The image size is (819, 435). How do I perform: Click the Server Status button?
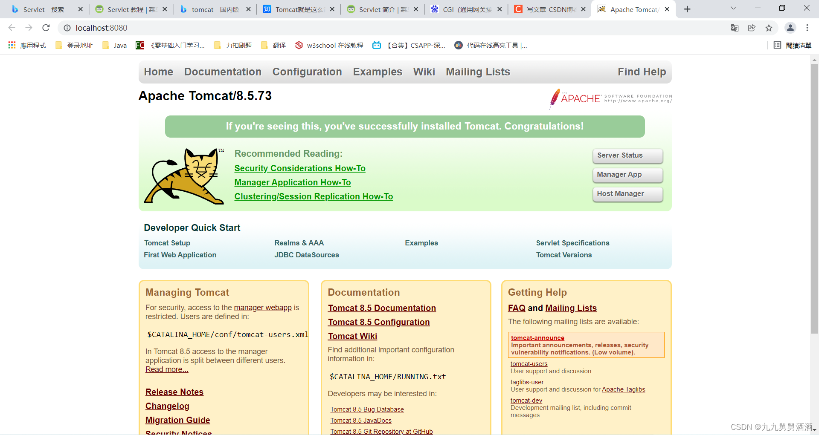pos(627,156)
